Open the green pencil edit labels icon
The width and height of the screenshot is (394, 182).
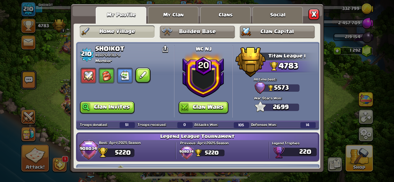143,75
